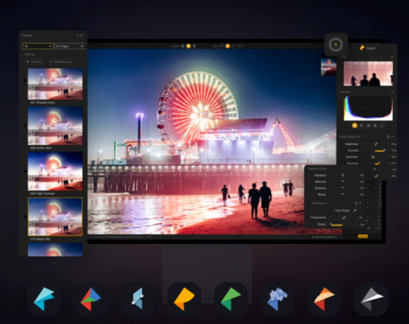Viewport: 409px width, 324px height.
Task: Select the yellow highlighted Compare mode icon
Action: click(x=188, y=46)
